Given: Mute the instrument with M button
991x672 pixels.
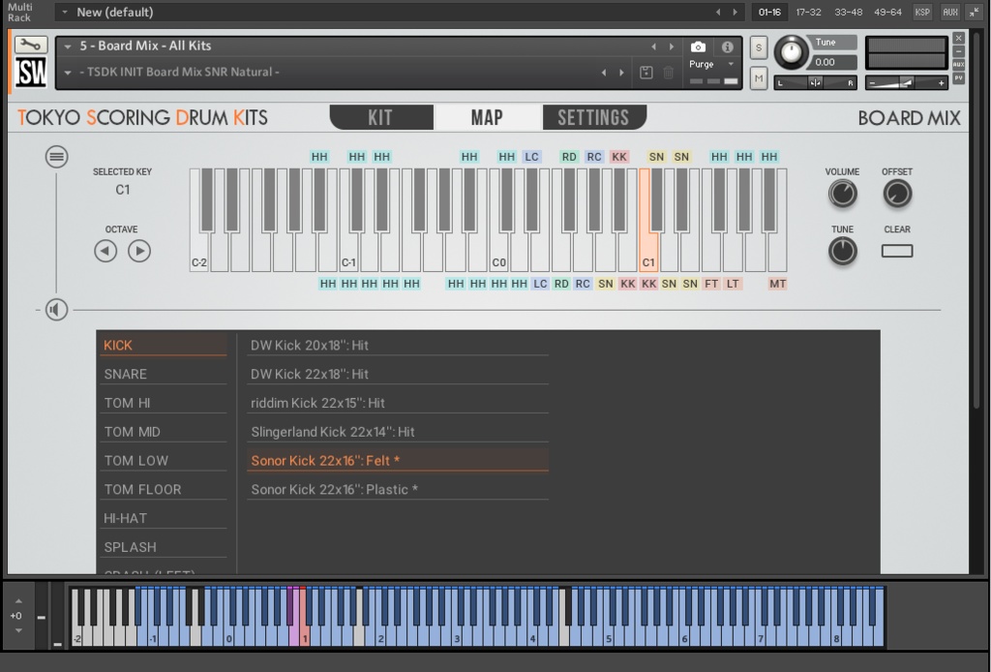Looking at the screenshot, I should 759,78.
